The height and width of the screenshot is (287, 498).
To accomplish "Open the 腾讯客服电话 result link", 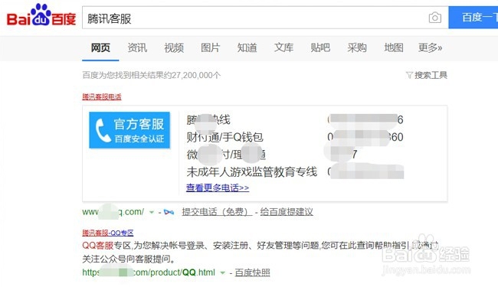I will tap(102, 96).
